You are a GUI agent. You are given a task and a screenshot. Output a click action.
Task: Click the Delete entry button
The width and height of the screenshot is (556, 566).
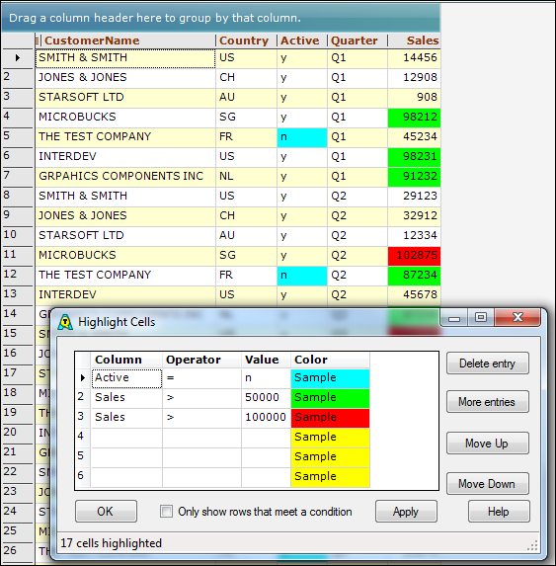coord(488,364)
